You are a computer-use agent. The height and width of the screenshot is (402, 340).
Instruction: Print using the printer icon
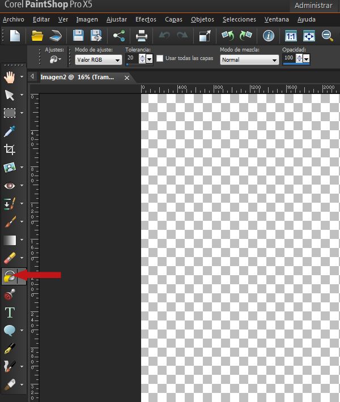[142, 36]
